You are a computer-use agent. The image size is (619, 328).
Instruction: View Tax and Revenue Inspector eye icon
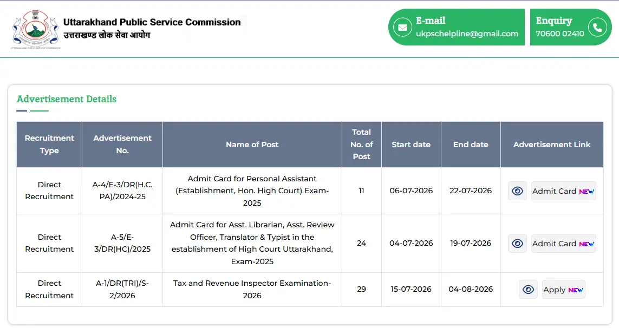(528, 290)
